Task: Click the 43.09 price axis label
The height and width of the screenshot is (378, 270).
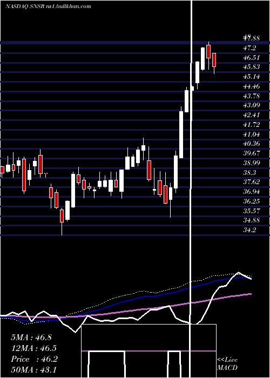Action: coord(252,105)
